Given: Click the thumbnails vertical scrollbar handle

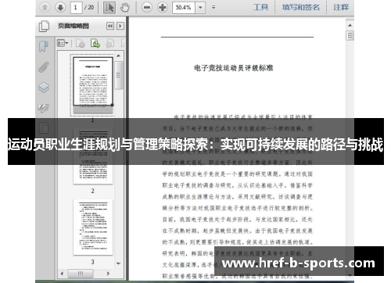Looking at the screenshot, I should click(x=119, y=75).
